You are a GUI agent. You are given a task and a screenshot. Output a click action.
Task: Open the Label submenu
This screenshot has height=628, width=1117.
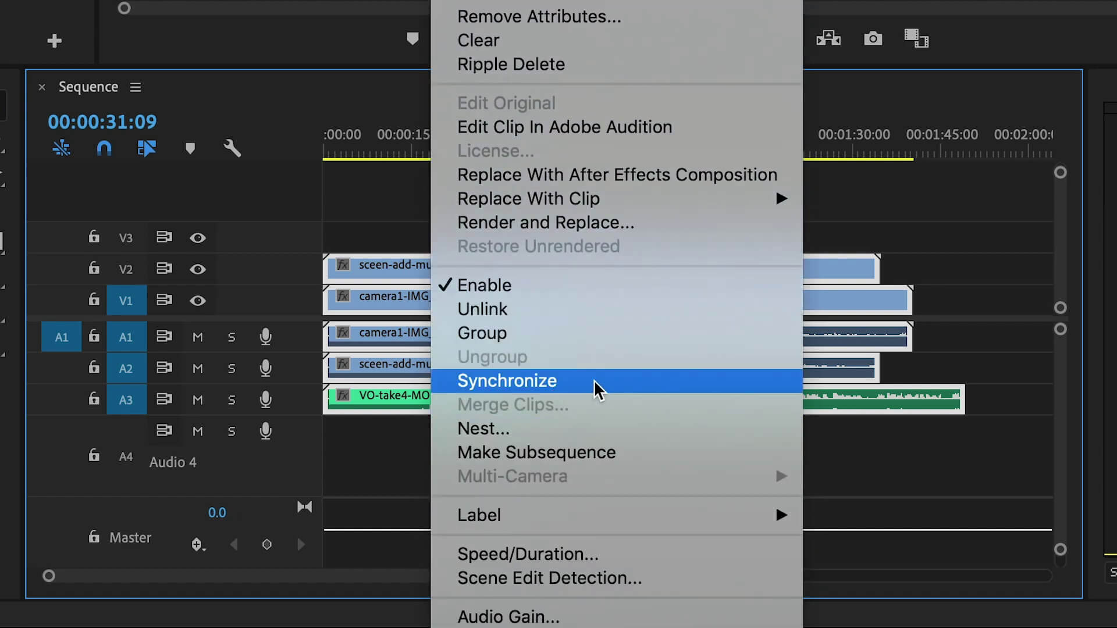point(781,515)
